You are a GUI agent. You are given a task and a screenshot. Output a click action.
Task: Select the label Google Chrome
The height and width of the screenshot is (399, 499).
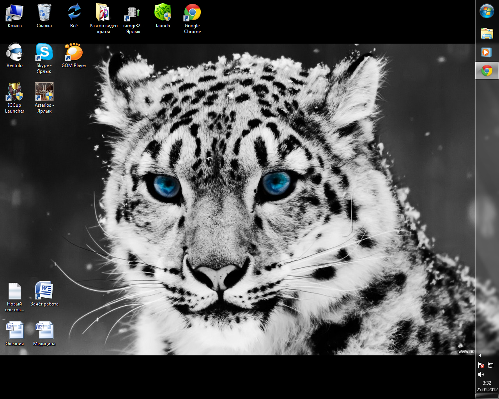pyautogui.click(x=192, y=29)
